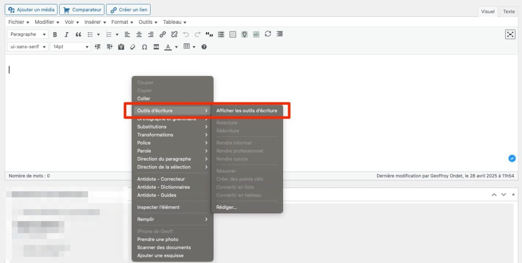The height and width of the screenshot is (263, 522).
Task: Paste as text clipboard icon
Action: [121, 47]
